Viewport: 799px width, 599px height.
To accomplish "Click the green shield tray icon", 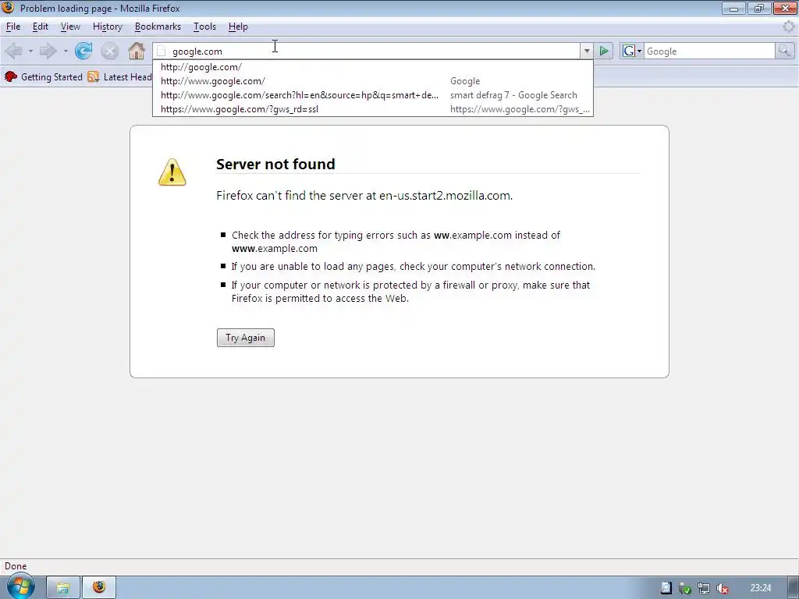I will click(x=685, y=588).
